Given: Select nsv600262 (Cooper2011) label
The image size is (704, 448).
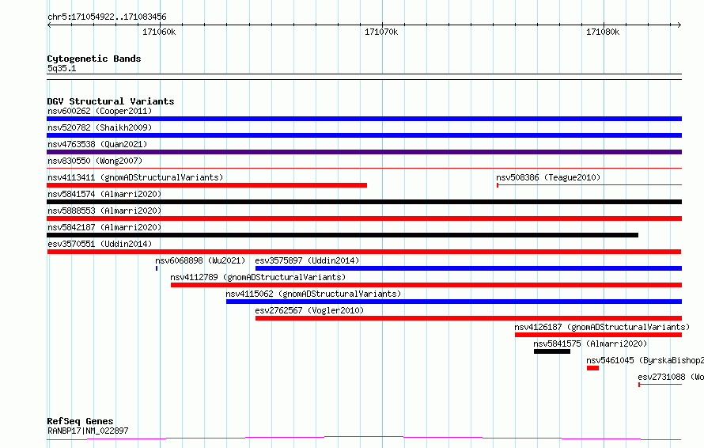Looking at the screenshot, I should tap(100, 111).
